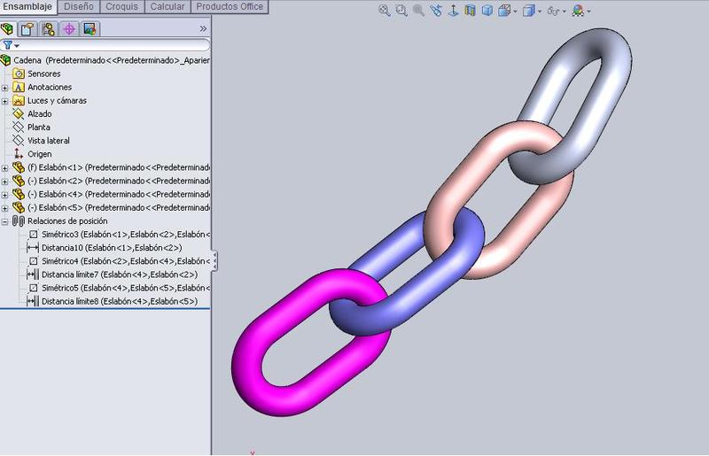Click the Previous View icon
Viewport: 709px width, 456px height.
point(419,11)
